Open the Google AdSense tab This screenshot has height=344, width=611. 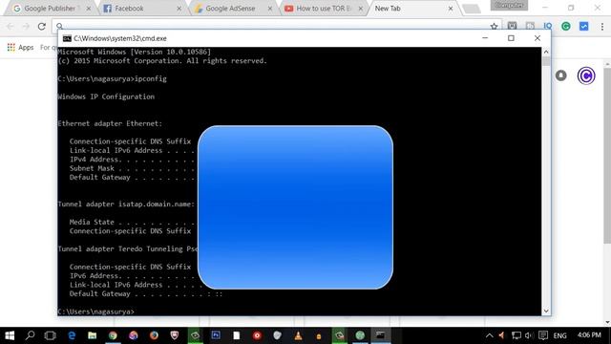(x=234, y=9)
